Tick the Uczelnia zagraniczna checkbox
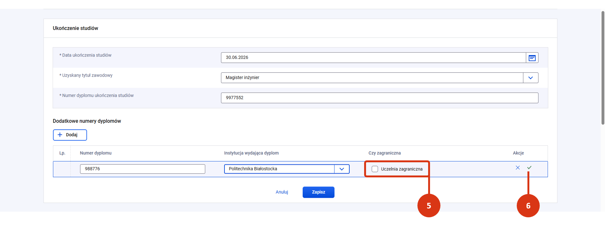Image resolution: width=605 pixels, height=228 pixels. (x=375, y=169)
